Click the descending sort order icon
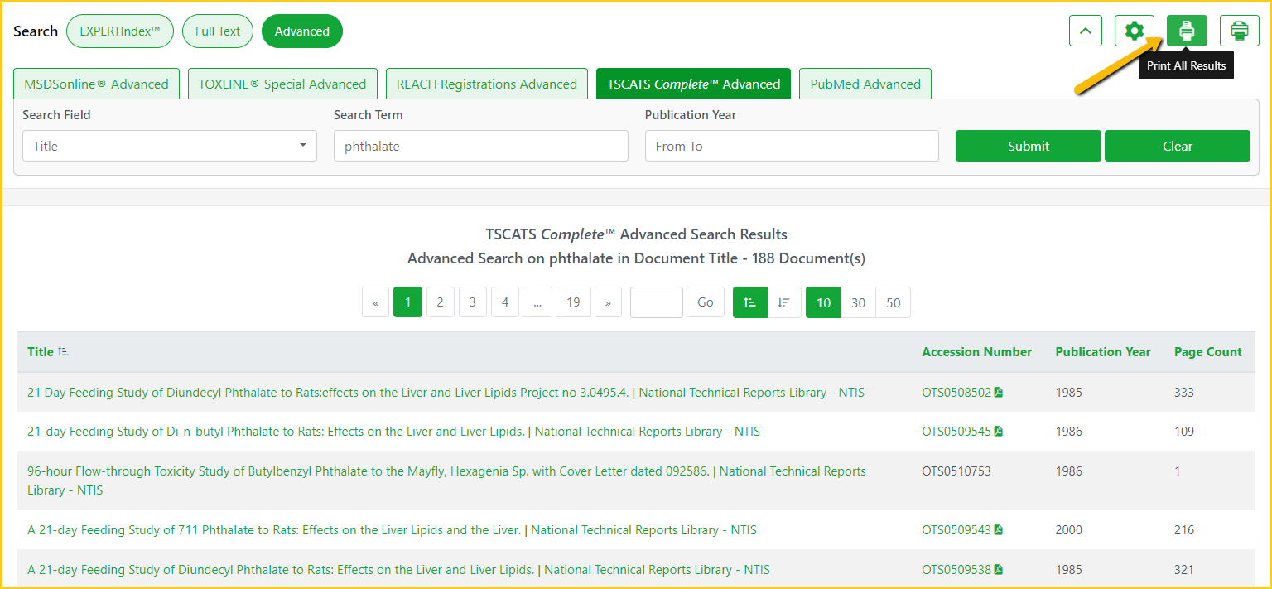 pyautogui.click(x=783, y=302)
